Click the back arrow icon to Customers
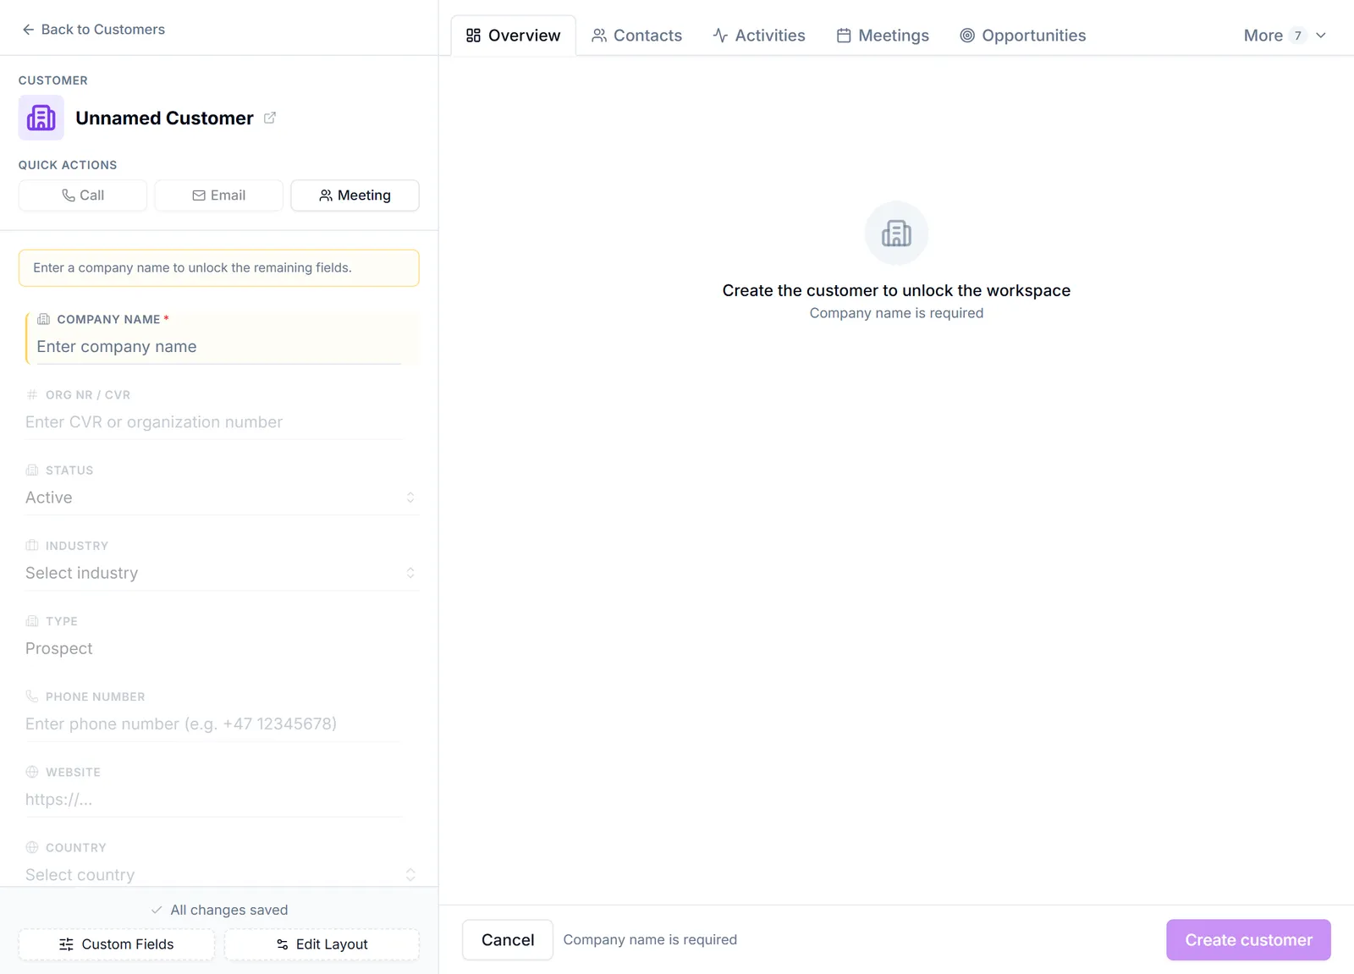 [28, 30]
